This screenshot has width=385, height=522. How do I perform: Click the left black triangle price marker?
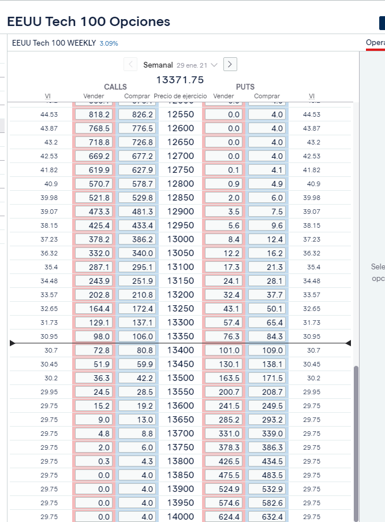[x=13, y=343]
